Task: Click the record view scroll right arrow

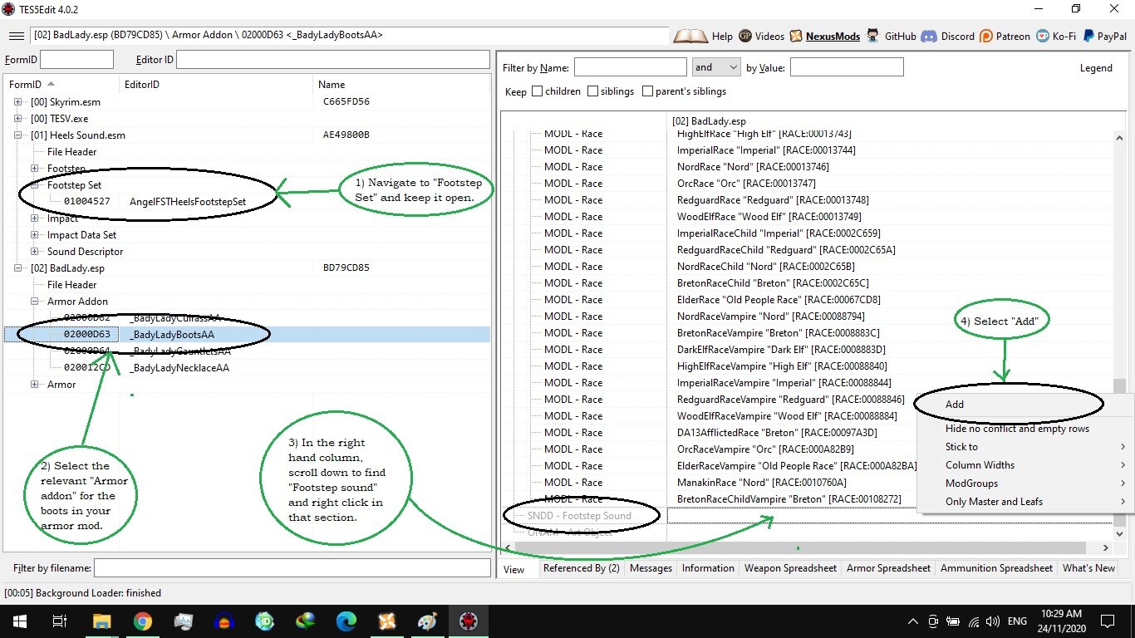Action: pyautogui.click(x=1106, y=548)
